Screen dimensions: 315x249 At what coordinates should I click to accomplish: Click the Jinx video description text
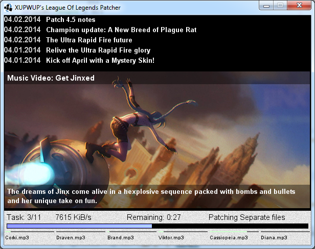pyautogui.click(x=151, y=196)
